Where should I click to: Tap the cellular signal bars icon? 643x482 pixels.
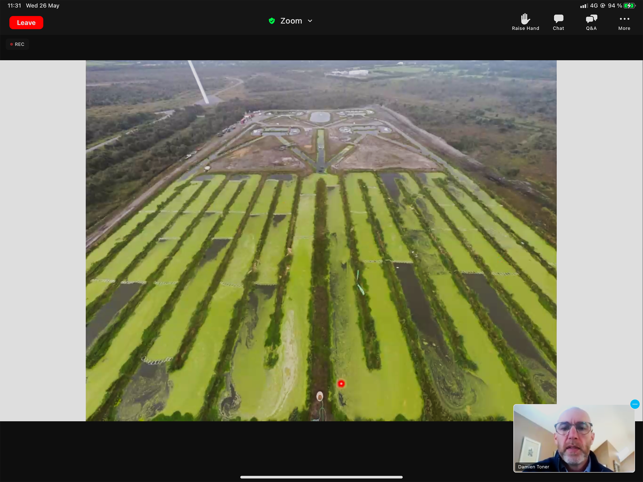583,6
